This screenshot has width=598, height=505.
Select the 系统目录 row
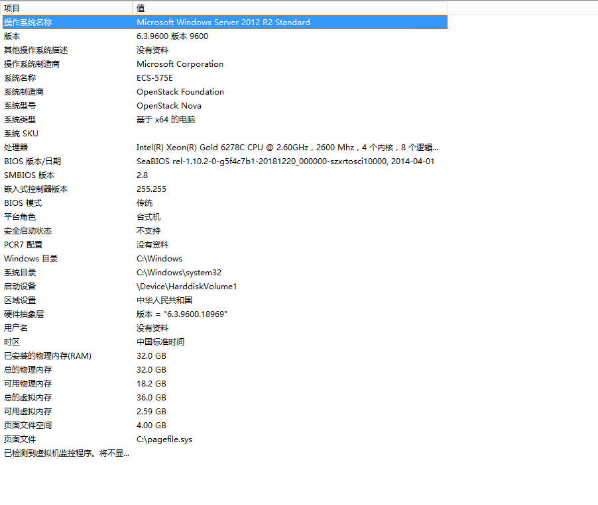point(225,272)
